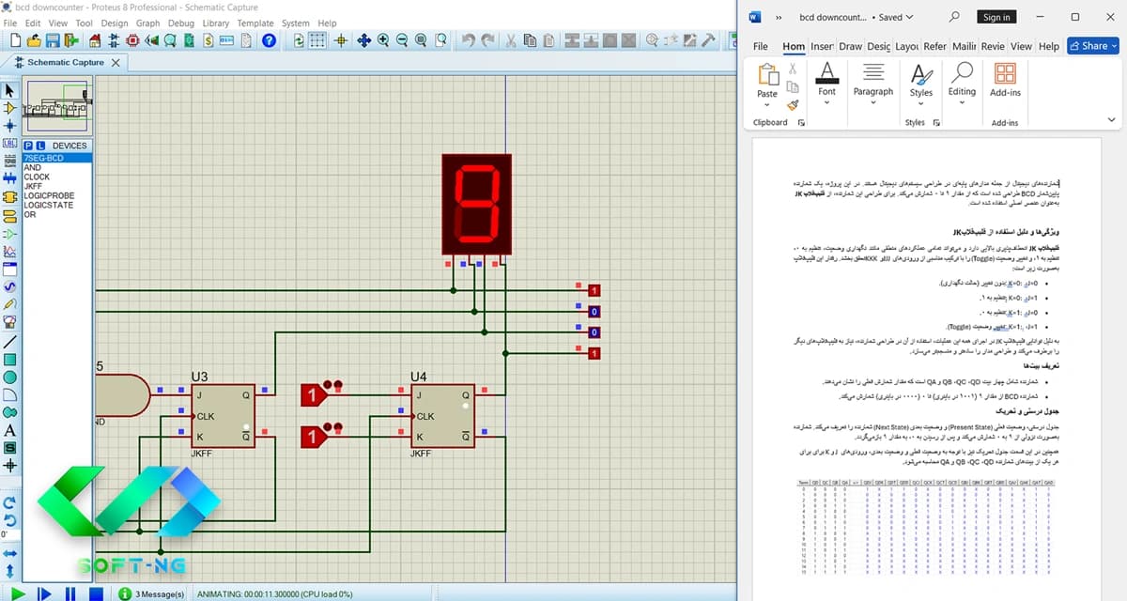Screen dimensions: 1127x601
Task: Toggle the lower logic state input near U4
Action: [314, 437]
